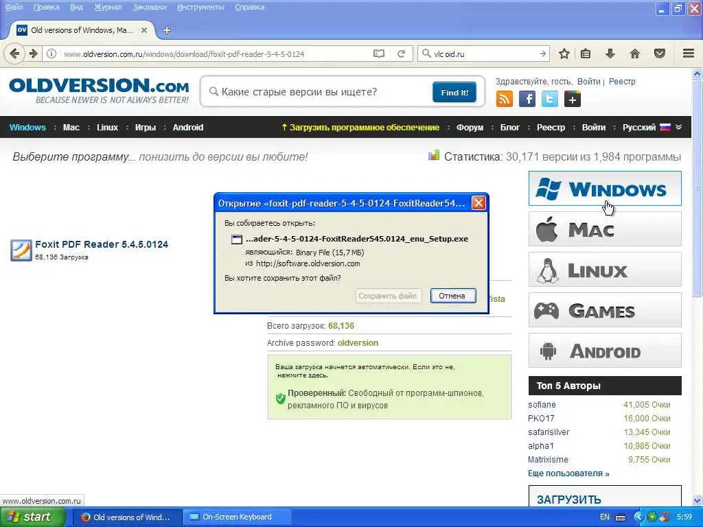
Task: Switch to On-Screen Keyboard taskbar item
Action: [237, 517]
